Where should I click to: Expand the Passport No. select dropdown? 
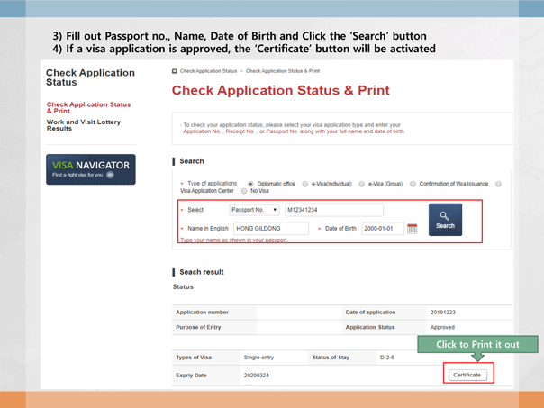coord(255,211)
